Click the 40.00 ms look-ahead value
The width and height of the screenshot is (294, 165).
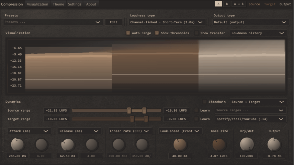coord(180,156)
